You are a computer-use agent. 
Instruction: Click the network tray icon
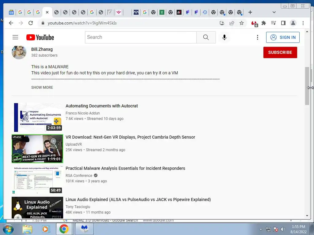(268, 229)
